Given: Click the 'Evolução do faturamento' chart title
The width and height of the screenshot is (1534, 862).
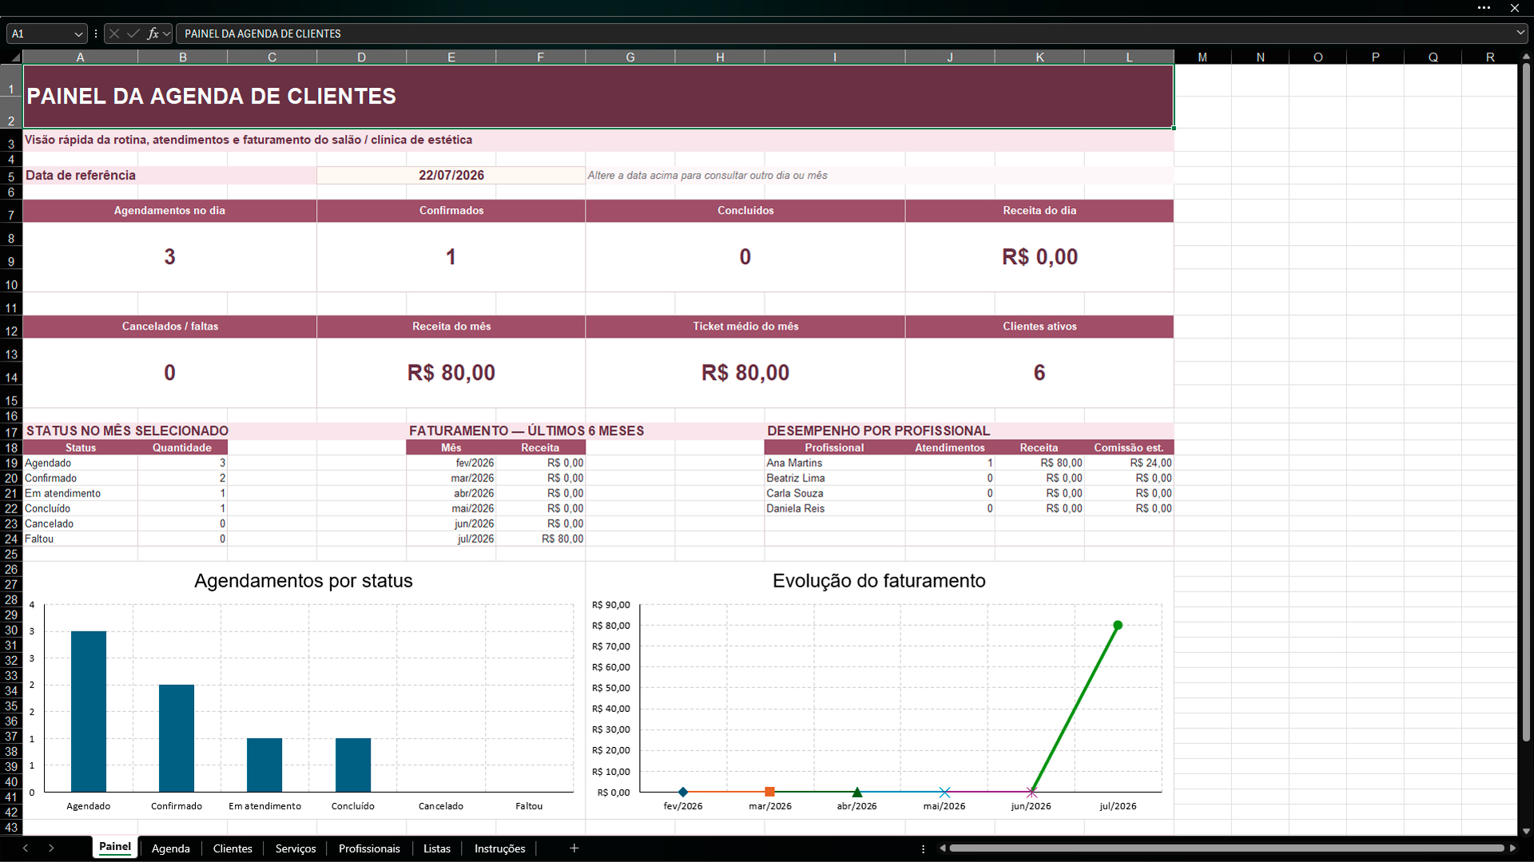Looking at the screenshot, I should tap(879, 580).
